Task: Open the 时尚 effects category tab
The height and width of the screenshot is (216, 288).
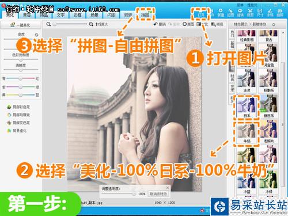Action: (232, 78)
